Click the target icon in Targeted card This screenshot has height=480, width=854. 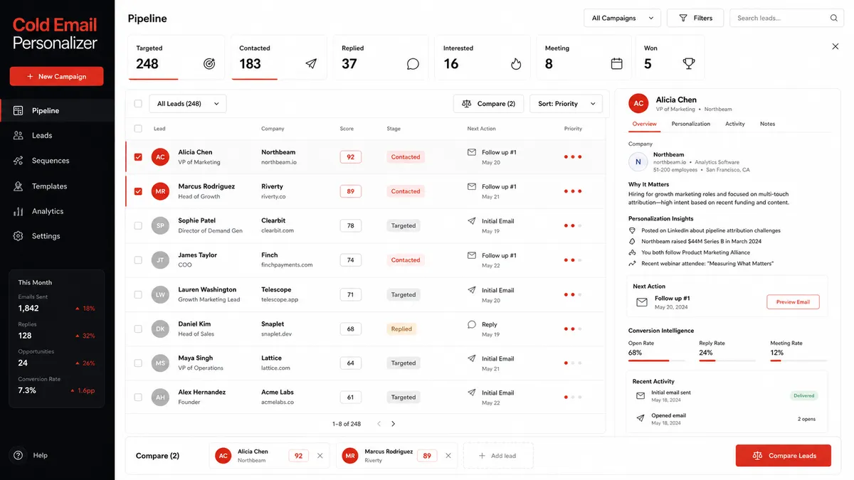coord(209,64)
